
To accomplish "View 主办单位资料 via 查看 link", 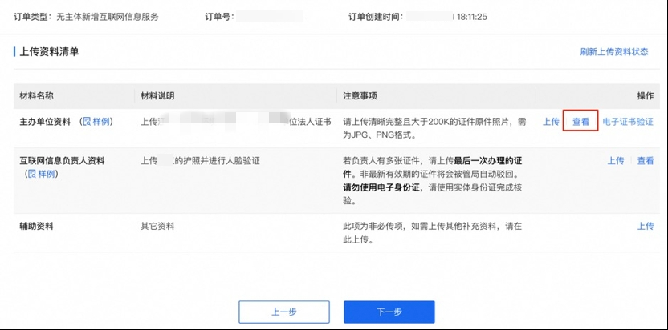I will click(x=580, y=122).
